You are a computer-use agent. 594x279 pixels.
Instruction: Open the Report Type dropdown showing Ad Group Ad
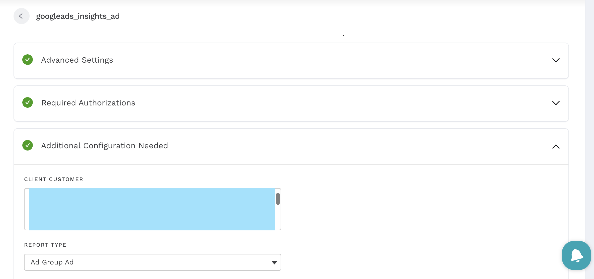click(150, 262)
